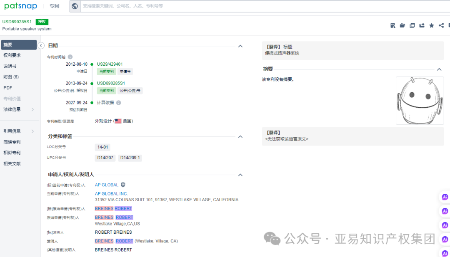Export the patent data
The width and height of the screenshot is (450, 257).
[422, 25]
